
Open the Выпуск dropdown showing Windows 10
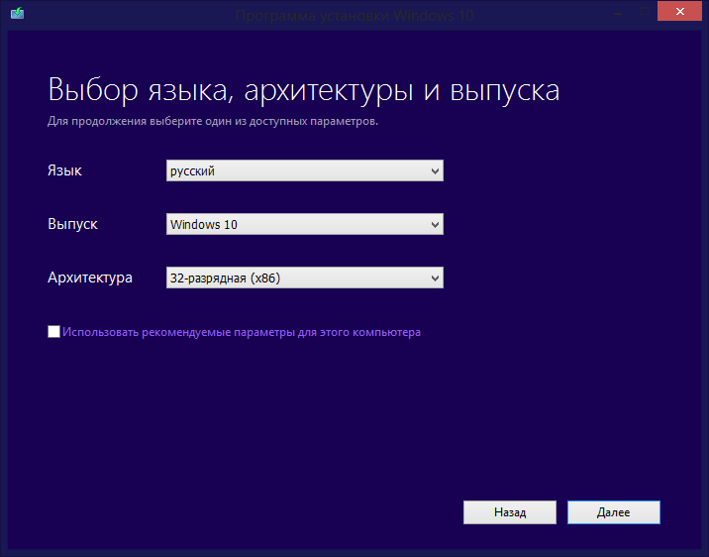(x=305, y=224)
